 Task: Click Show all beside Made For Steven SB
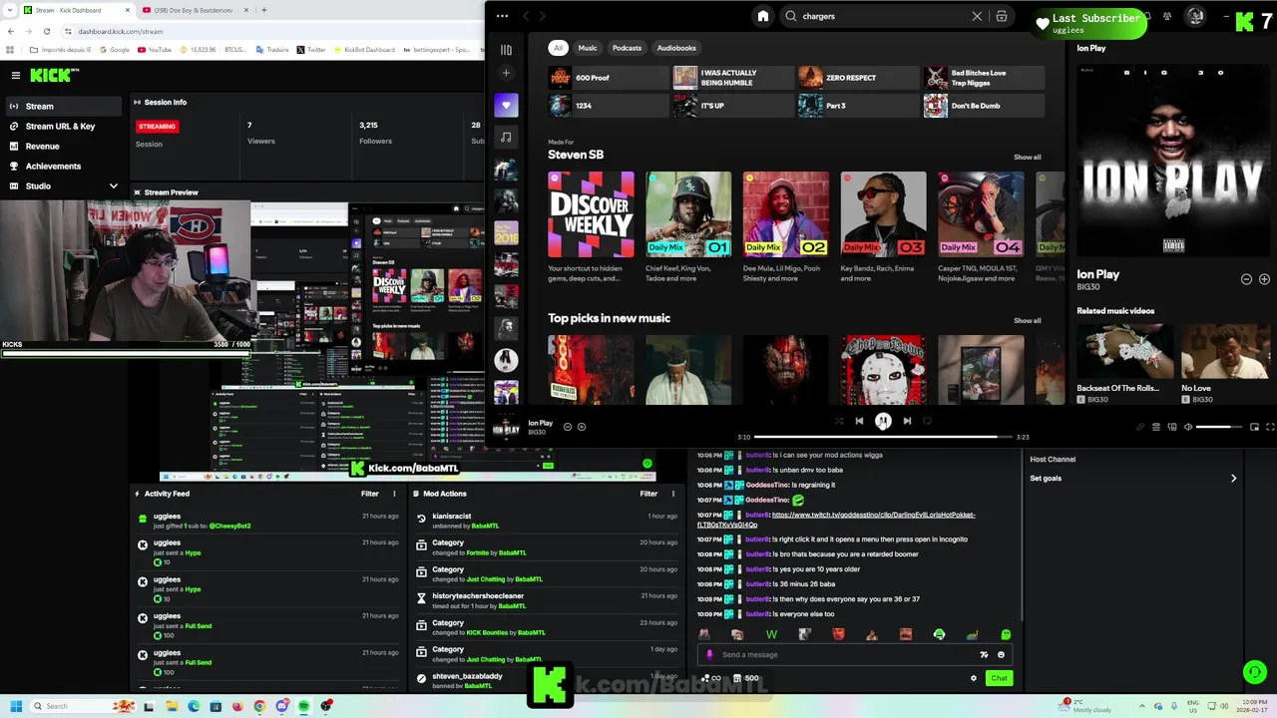(x=1027, y=157)
